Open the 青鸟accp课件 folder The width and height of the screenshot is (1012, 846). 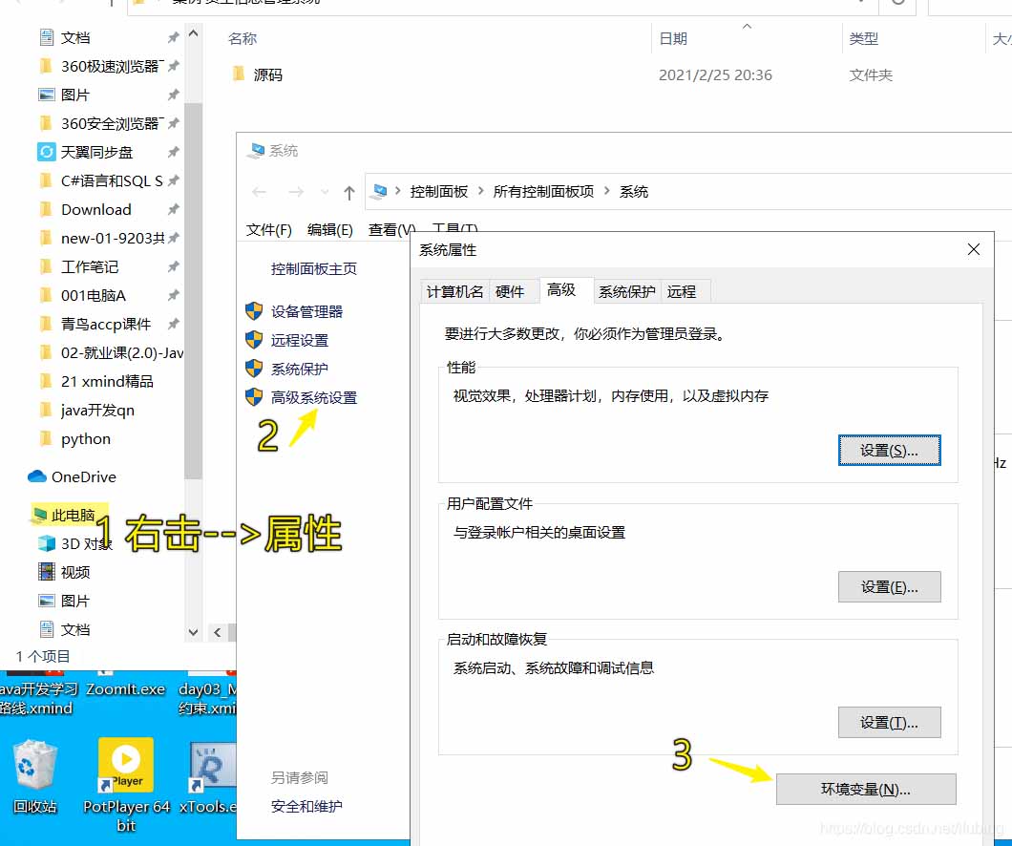pyautogui.click(x=95, y=324)
